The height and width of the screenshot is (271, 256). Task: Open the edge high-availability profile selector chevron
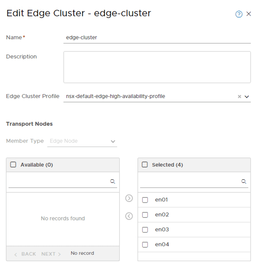(x=247, y=96)
